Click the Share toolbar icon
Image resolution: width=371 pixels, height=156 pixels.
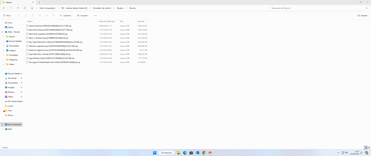click(47, 16)
